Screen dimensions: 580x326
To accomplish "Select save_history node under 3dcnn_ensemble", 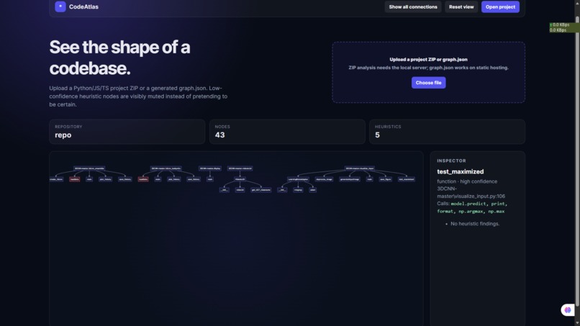I will point(125,179).
